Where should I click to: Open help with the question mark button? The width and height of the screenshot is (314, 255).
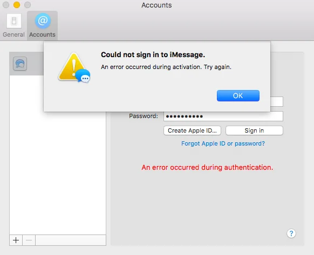[x=291, y=233]
